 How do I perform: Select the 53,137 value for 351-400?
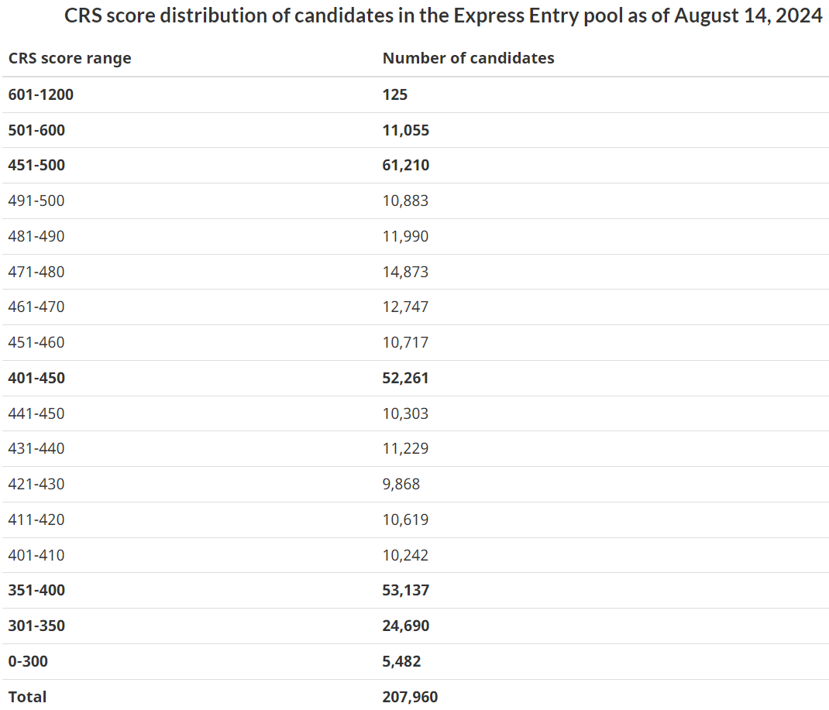click(405, 590)
